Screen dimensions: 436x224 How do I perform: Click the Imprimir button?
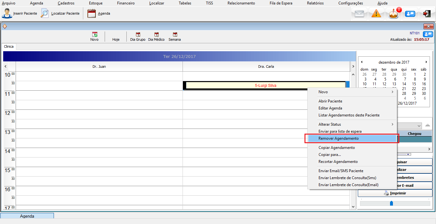396,193
